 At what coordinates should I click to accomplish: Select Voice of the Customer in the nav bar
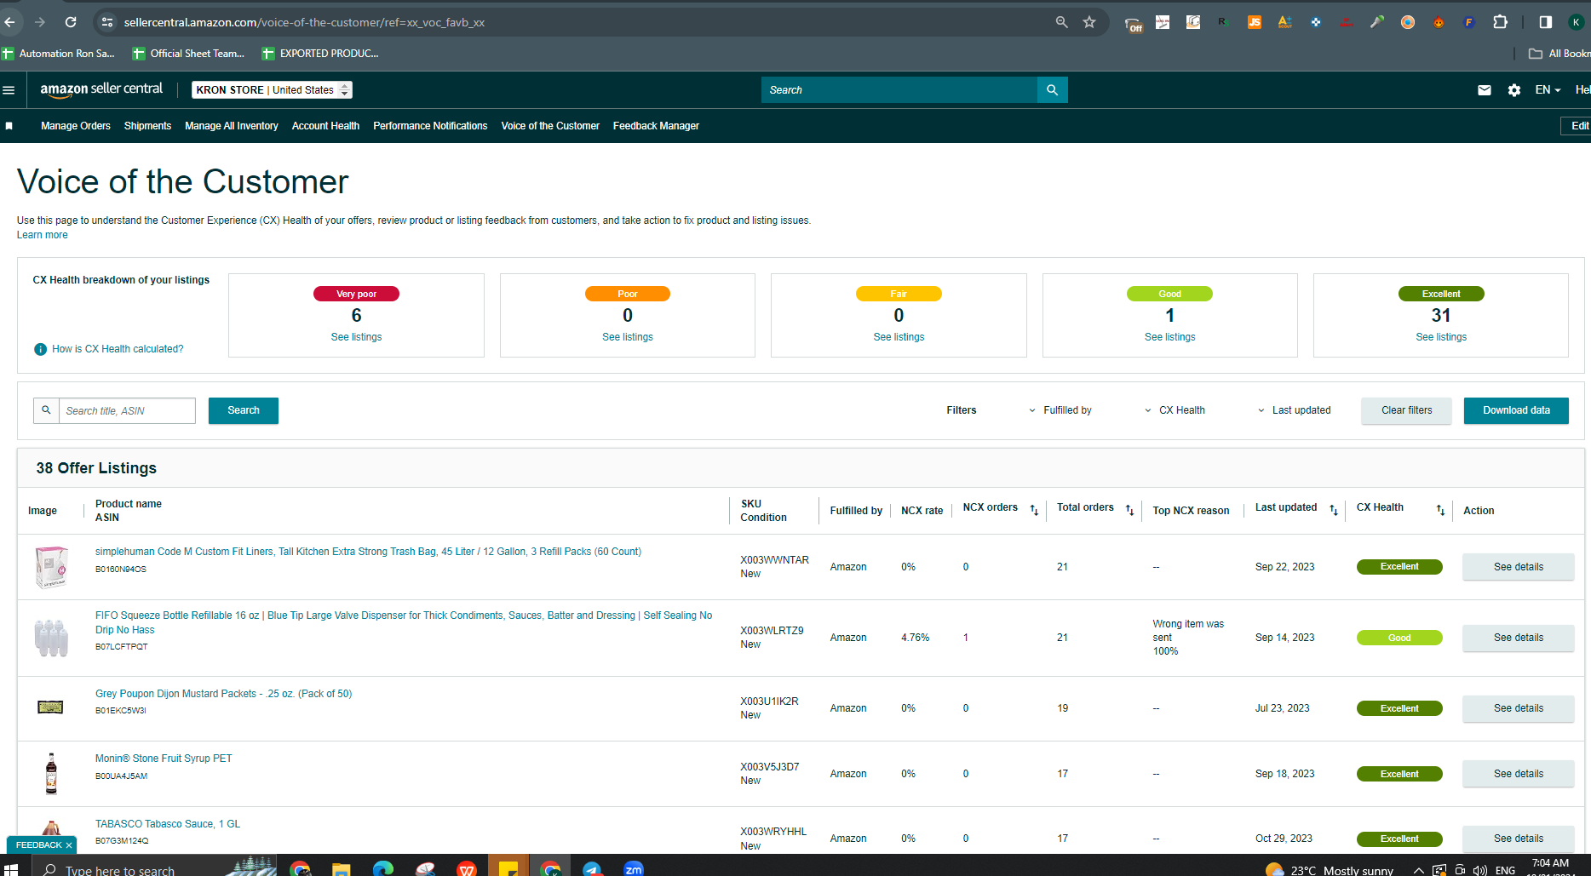(550, 126)
